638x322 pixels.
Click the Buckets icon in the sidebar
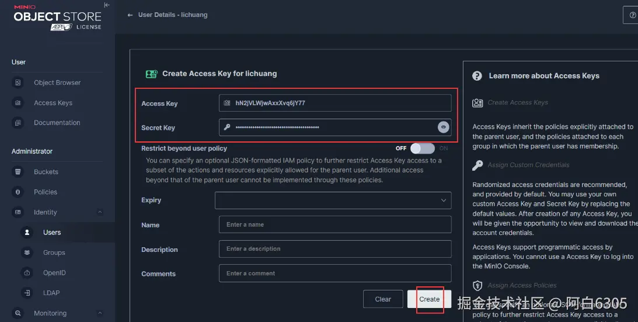(18, 172)
